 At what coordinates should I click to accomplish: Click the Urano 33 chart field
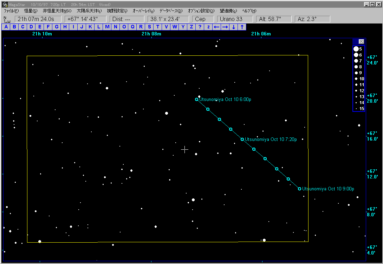point(235,19)
